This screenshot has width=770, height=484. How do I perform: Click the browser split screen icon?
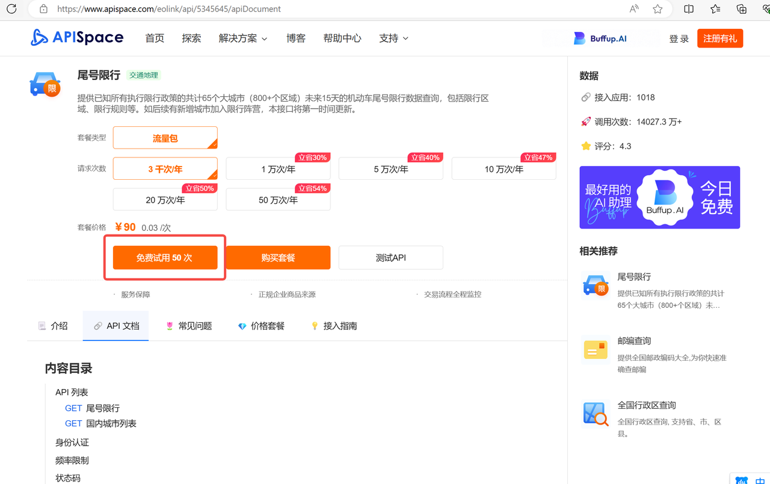coord(688,9)
